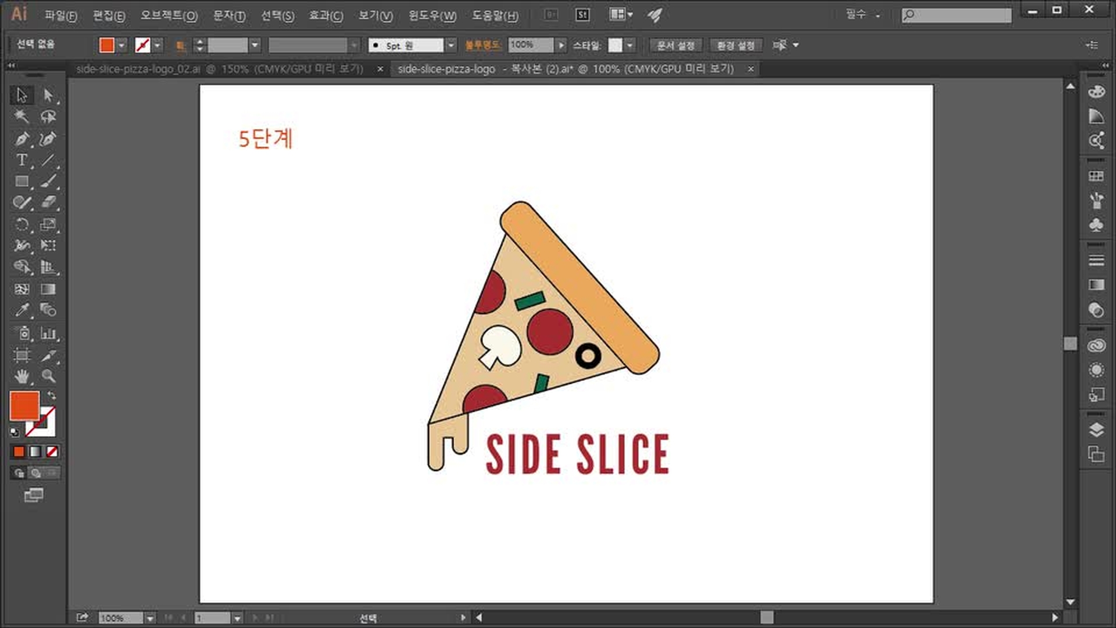The width and height of the screenshot is (1116, 628).
Task: Click the 문서 설정 button
Action: click(675, 45)
